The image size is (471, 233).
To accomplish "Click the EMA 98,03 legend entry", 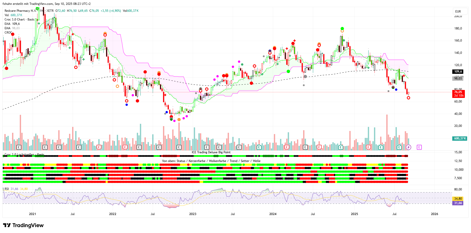I will (12, 28).
